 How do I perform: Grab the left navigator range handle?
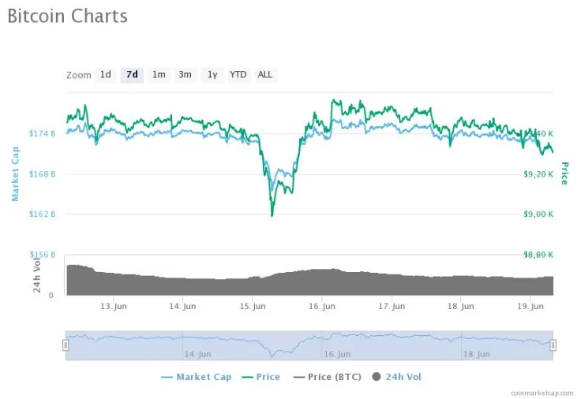66,345
